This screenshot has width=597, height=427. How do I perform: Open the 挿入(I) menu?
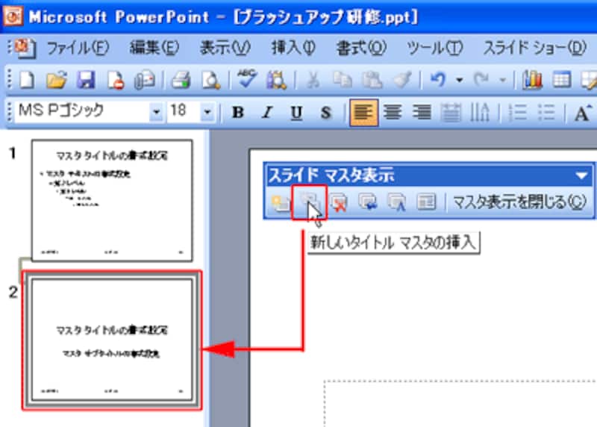[293, 48]
